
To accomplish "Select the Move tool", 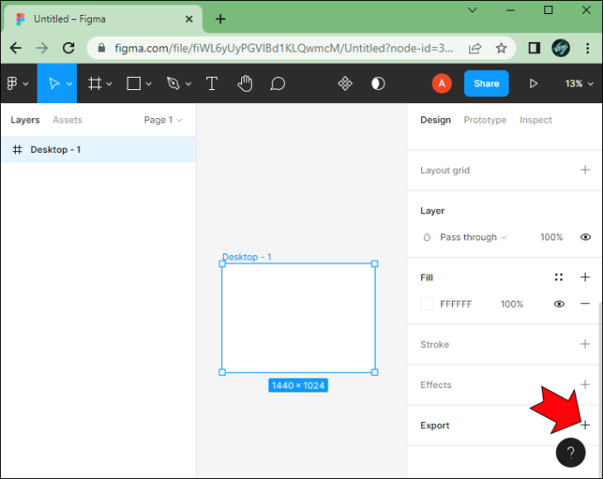I will [x=54, y=84].
